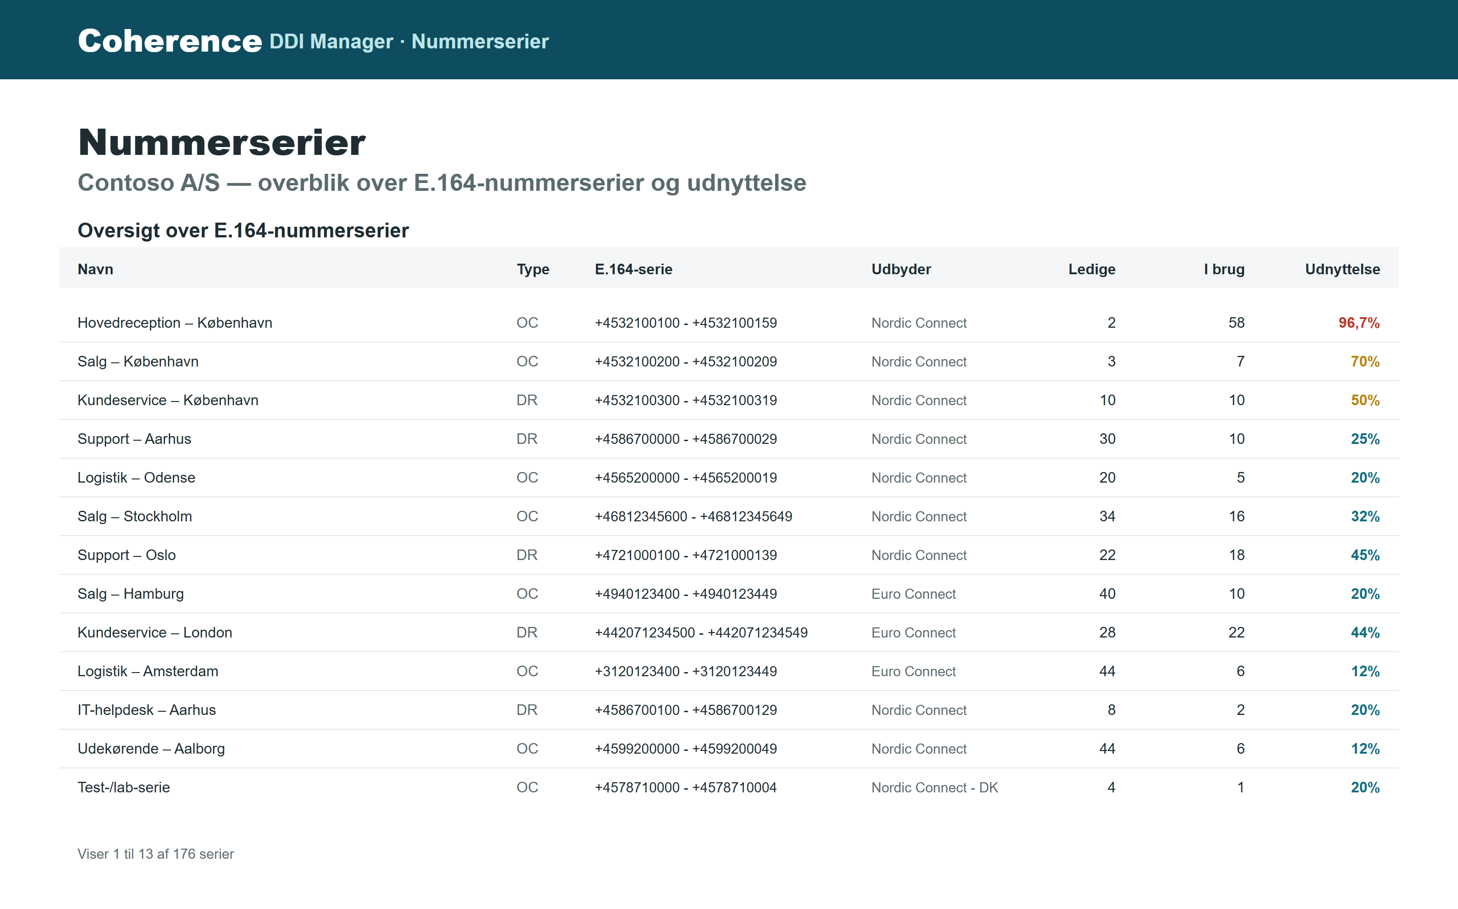Open the 'Support – Oslo' entry
The height and width of the screenshot is (909, 1458).
(x=126, y=555)
